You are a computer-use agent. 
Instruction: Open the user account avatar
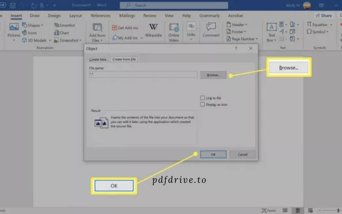coord(307,5)
